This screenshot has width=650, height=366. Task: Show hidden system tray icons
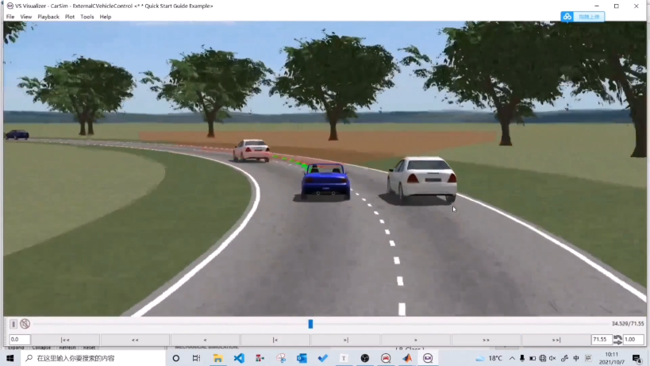pyautogui.click(x=512, y=358)
